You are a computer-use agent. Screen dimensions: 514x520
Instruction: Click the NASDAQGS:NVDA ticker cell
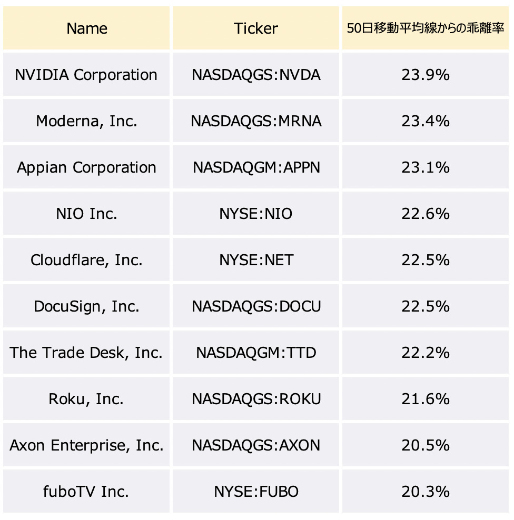256,75
